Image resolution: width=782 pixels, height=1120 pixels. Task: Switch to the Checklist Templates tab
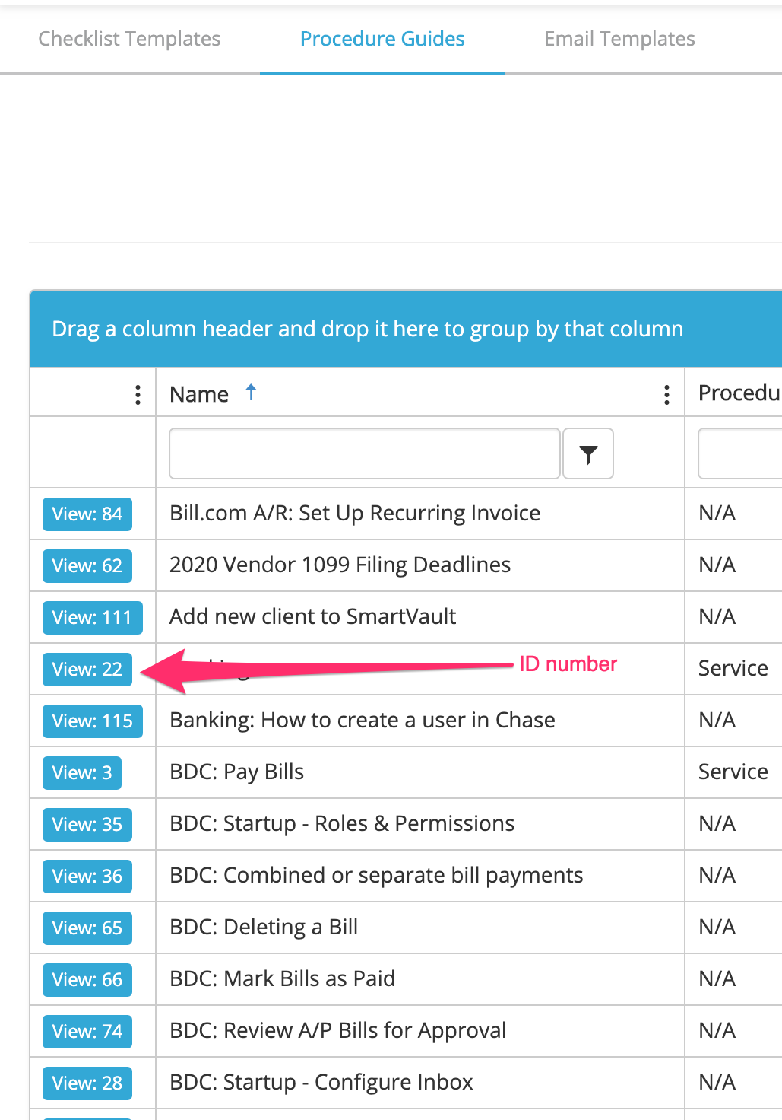click(x=129, y=39)
